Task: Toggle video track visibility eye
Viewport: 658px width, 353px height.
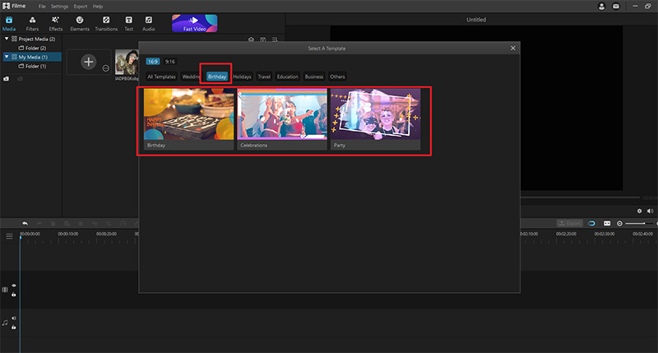Action: click(x=14, y=286)
